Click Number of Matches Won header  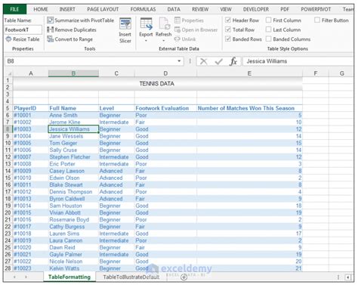pos(249,108)
